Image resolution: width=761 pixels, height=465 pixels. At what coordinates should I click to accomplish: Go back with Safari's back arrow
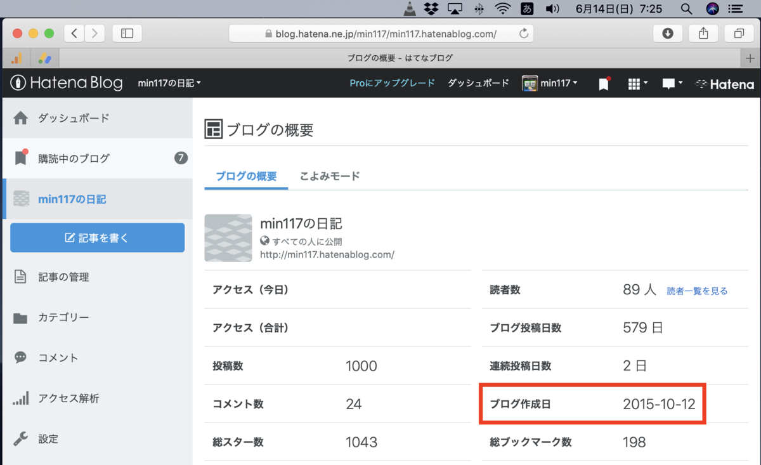pos(74,34)
